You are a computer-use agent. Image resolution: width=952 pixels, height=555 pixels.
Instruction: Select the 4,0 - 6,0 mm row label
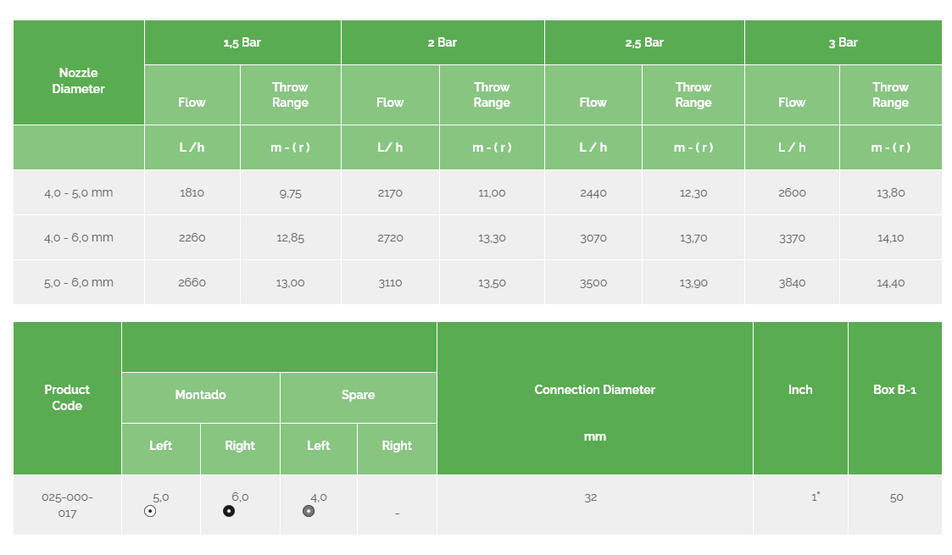[78, 238]
